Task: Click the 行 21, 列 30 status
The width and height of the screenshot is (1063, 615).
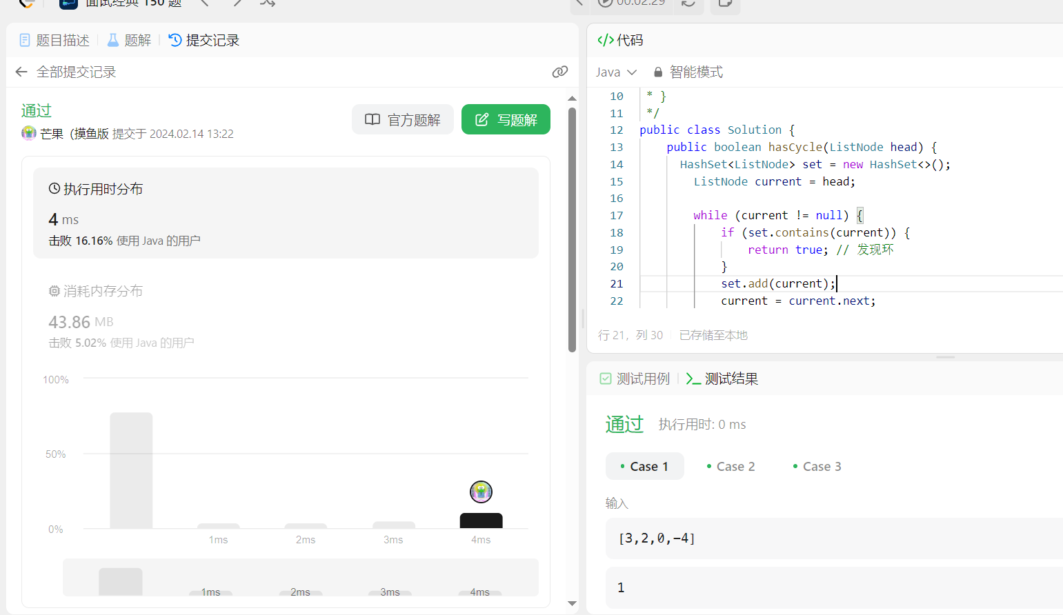Action: (630, 335)
